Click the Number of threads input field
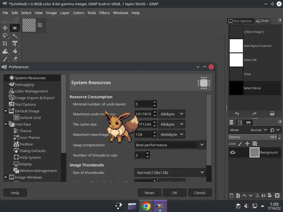This screenshot has width=283, height=212. click(140, 155)
